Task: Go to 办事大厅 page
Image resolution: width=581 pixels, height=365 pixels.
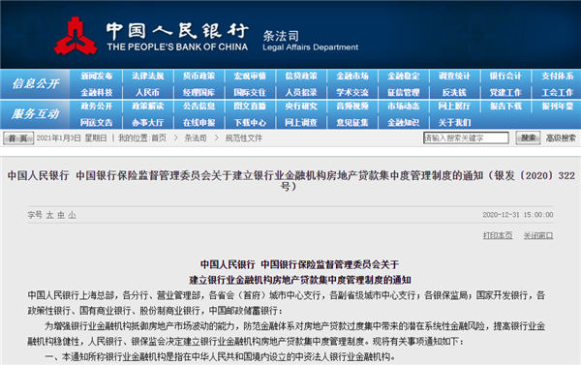Action: [148, 123]
